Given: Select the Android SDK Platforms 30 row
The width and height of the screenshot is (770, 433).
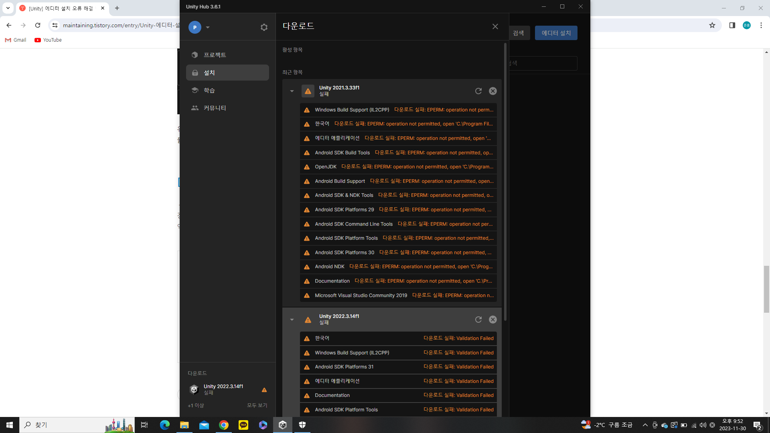Looking at the screenshot, I should [398, 253].
